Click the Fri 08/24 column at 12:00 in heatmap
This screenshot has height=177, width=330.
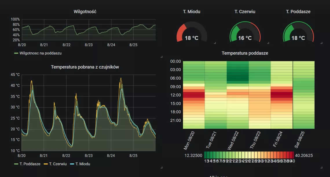[x=282, y=95]
